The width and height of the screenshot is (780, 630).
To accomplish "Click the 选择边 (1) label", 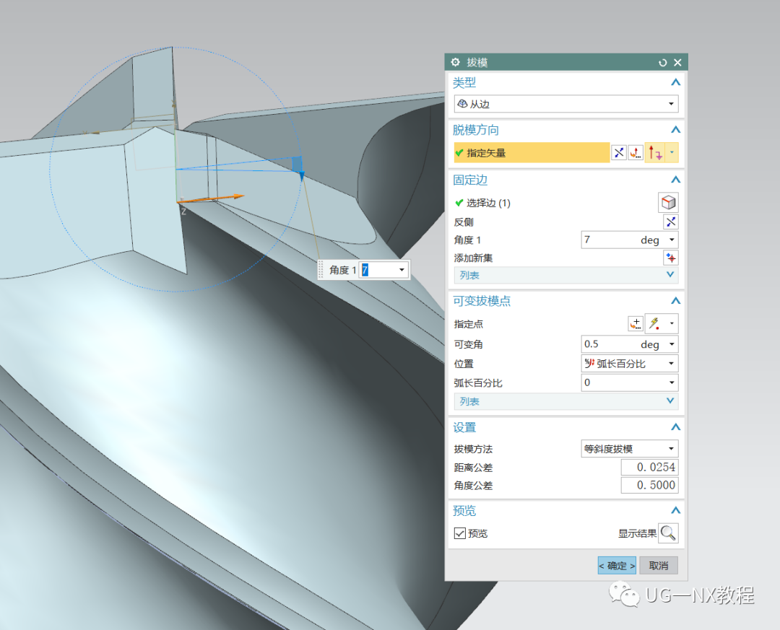I will [488, 203].
